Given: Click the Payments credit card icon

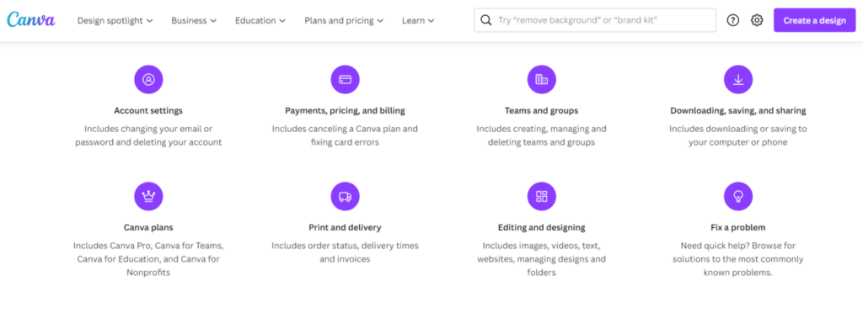Looking at the screenshot, I should 345,80.
